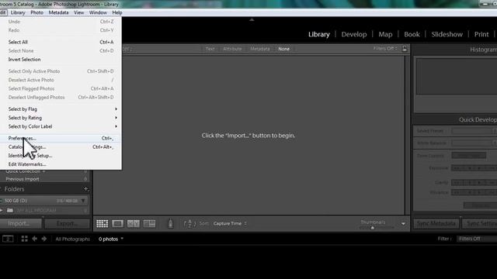Expand the Select by Flag submenu
The image size is (497, 279).
click(x=61, y=109)
